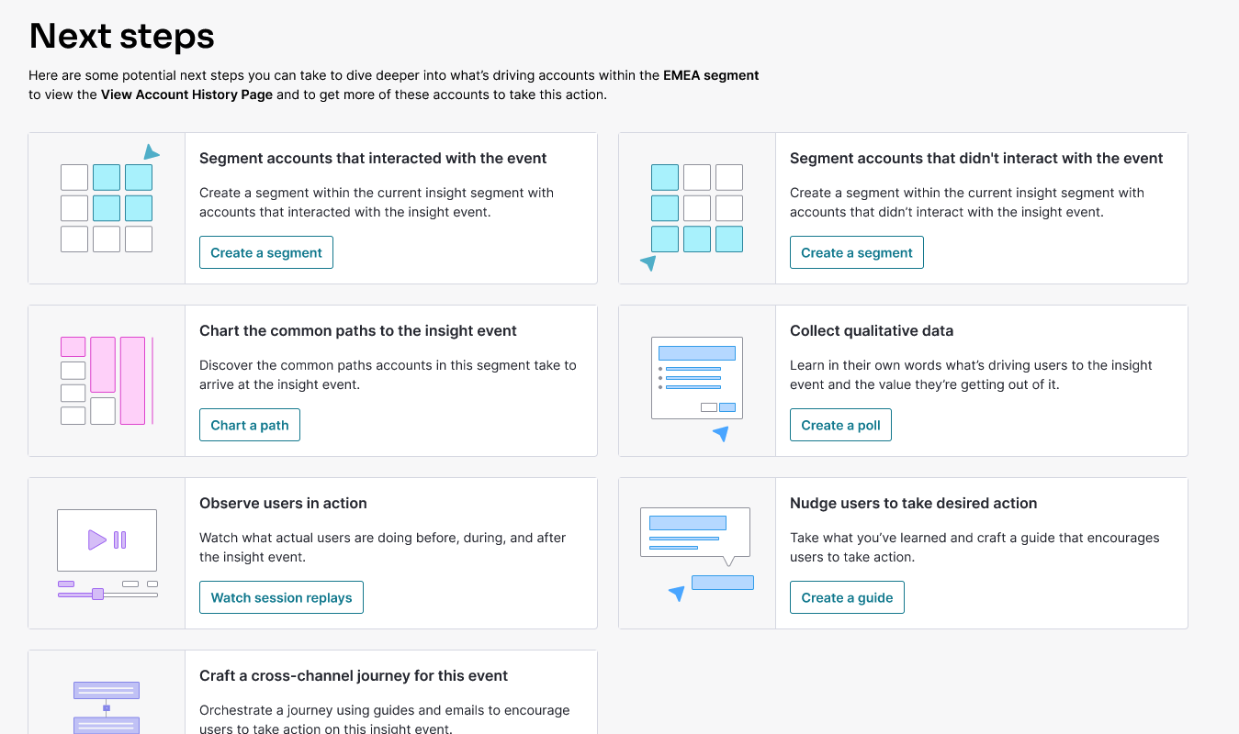The width and height of the screenshot is (1239, 734).
Task: Click the Create a guide button
Action: (847, 597)
